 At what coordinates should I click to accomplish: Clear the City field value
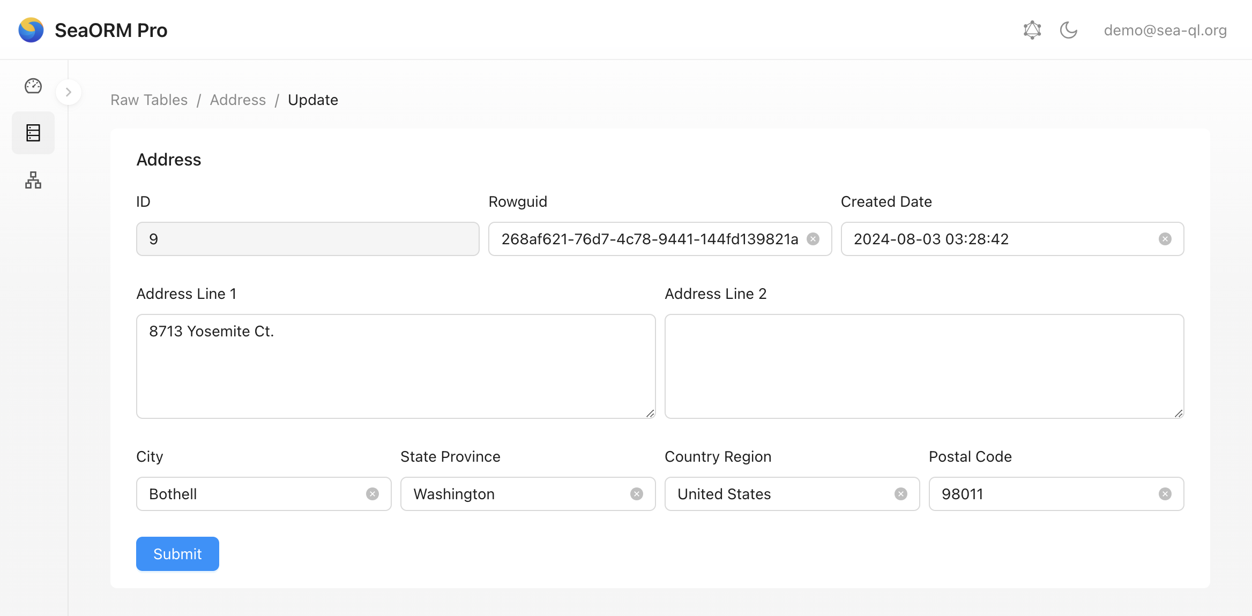tap(372, 494)
